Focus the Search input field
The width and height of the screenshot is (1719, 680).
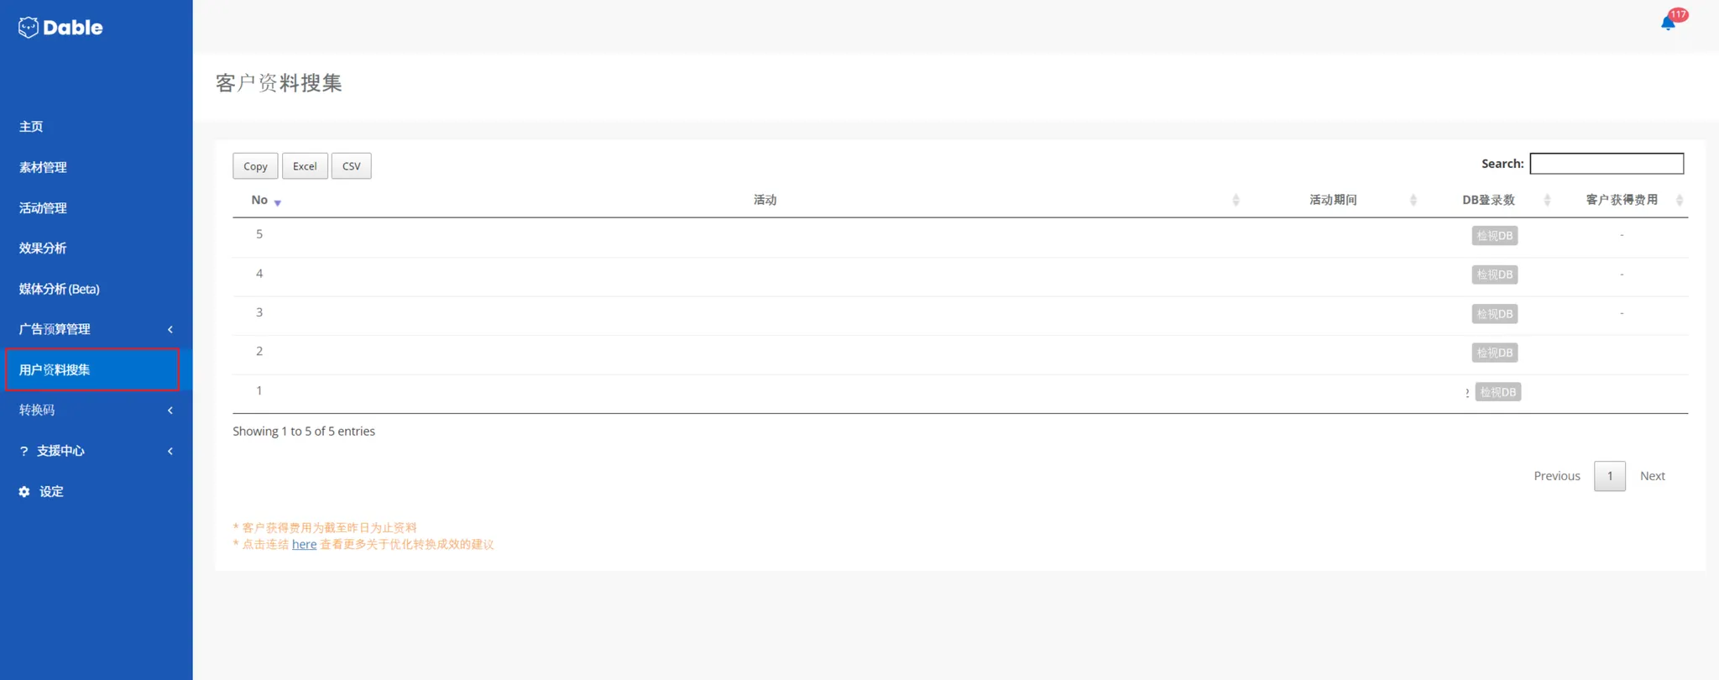click(x=1606, y=164)
